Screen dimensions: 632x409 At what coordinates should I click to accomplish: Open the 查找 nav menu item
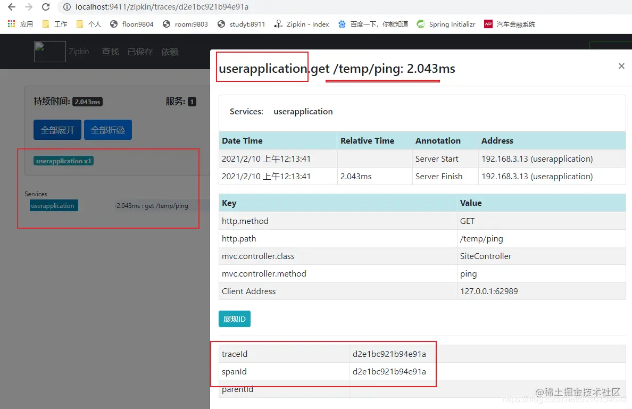point(110,52)
